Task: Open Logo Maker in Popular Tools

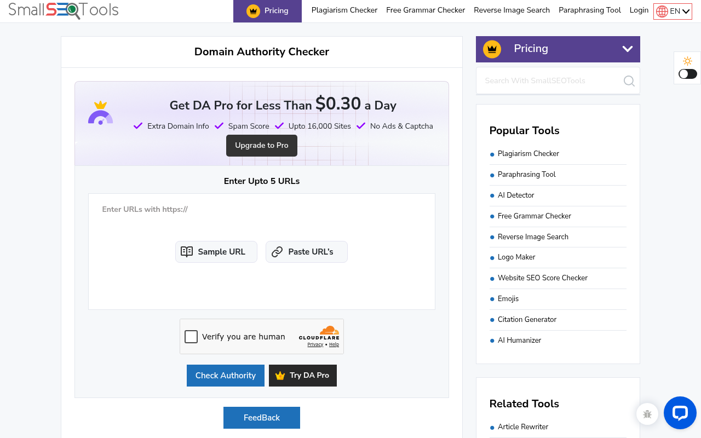Action: pyautogui.click(x=516, y=257)
